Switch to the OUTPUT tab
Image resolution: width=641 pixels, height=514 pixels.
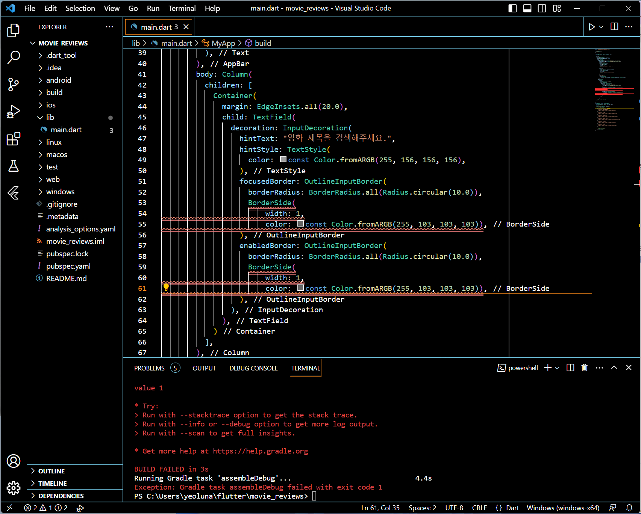[x=204, y=368]
